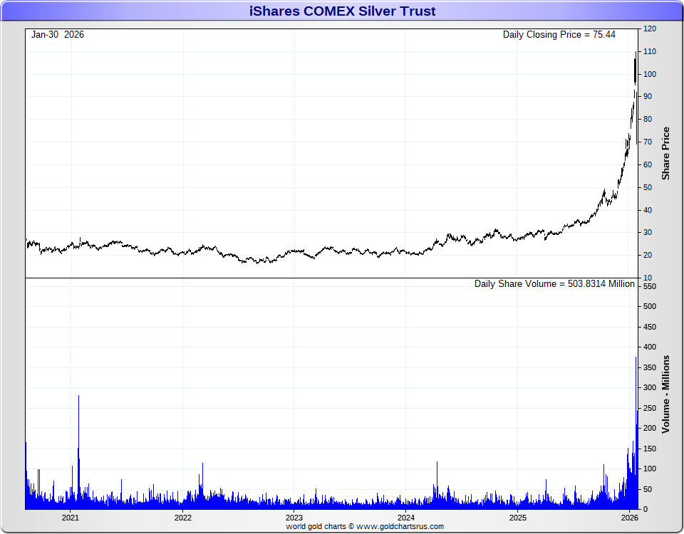684x534 pixels.
Task: Click the 10 tick on Share Price axis
Action: (648, 278)
